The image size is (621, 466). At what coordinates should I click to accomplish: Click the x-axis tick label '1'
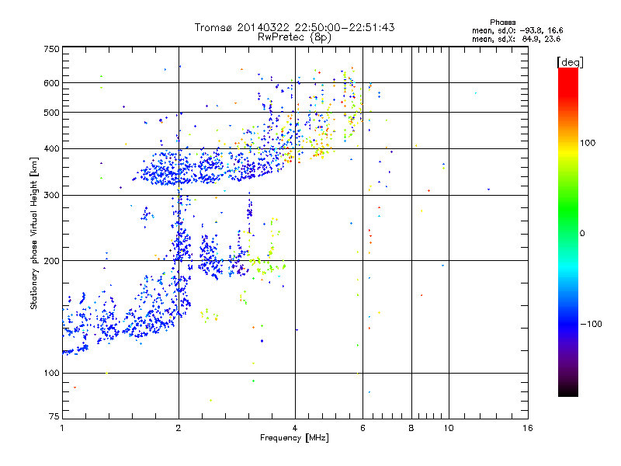pyautogui.click(x=62, y=428)
